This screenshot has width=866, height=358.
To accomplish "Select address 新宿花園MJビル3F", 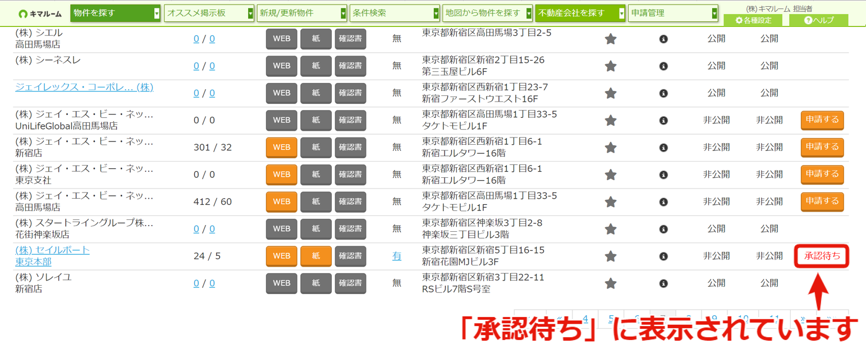I will click(x=460, y=262).
